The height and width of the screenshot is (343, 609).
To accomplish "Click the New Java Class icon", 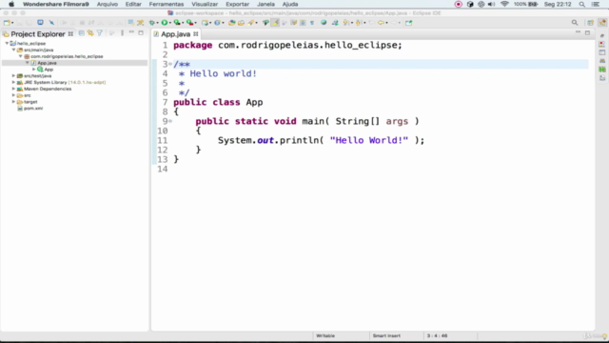I will (x=217, y=23).
